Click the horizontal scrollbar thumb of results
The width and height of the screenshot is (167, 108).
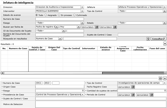point(133,73)
